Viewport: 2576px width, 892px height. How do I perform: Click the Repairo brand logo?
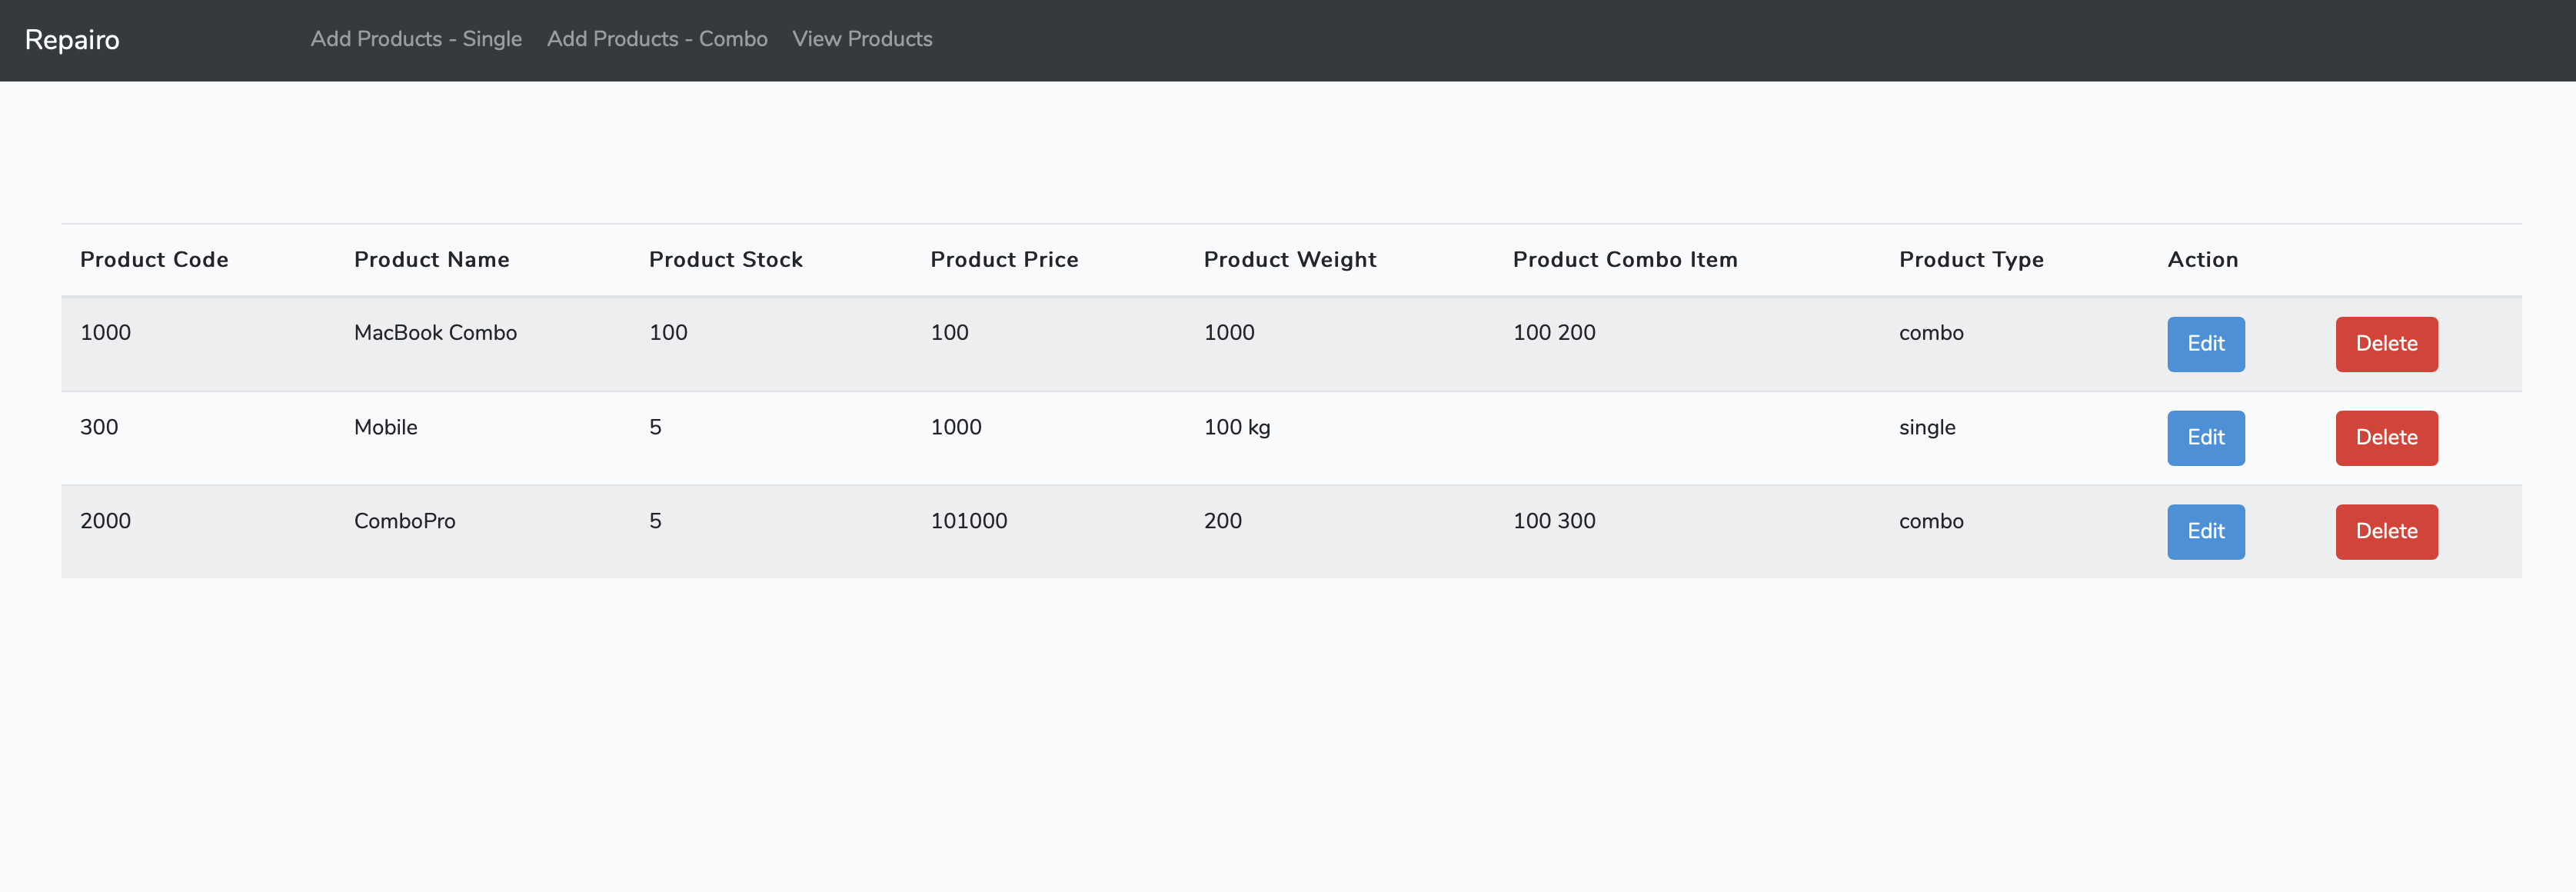tap(71, 40)
